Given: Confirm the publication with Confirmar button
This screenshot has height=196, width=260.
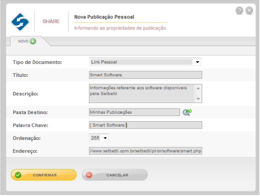Looking at the screenshot, I should pos(44,175).
